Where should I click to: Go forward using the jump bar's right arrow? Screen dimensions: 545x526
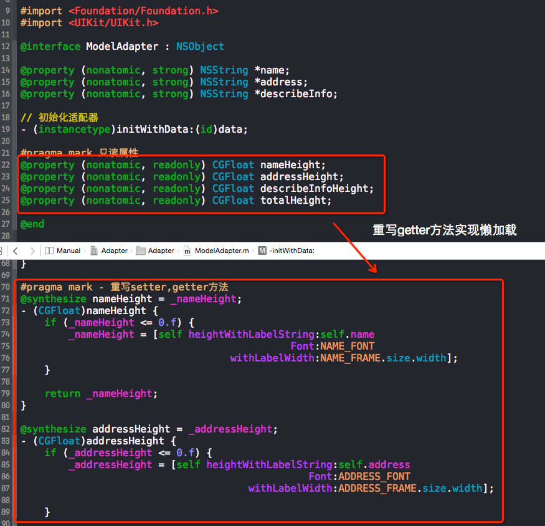tap(32, 251)
